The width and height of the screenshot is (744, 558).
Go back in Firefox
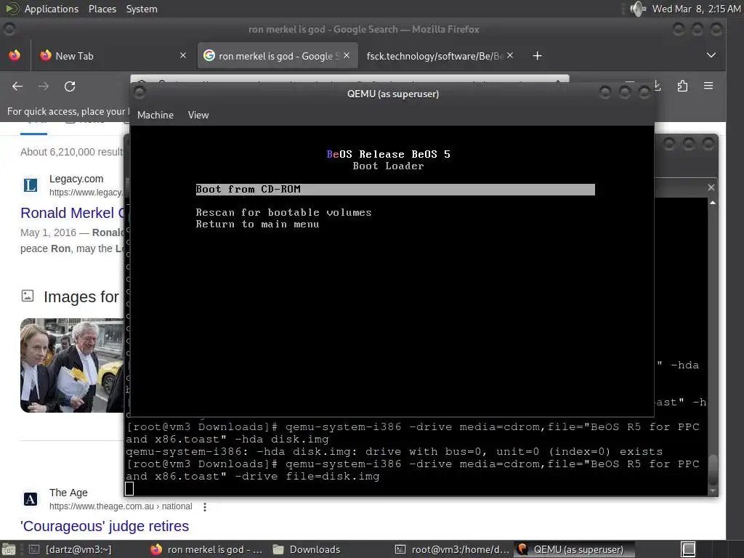17,86
